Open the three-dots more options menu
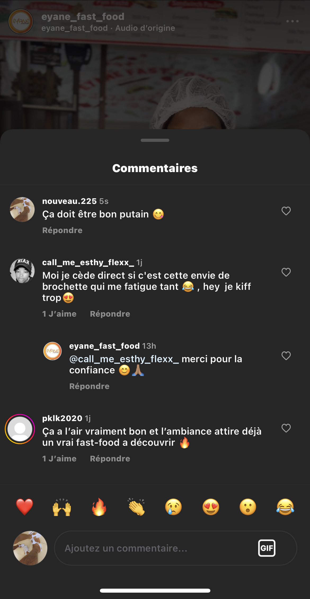Screen dimensions: 310x599 tap(293, 21)
